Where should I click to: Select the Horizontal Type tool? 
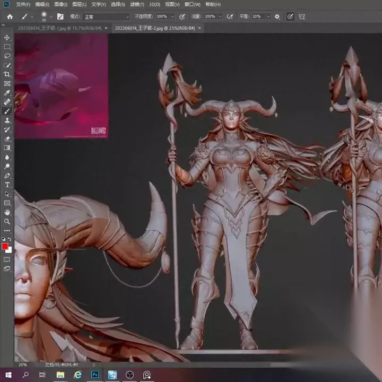click(x=7, y=185)
